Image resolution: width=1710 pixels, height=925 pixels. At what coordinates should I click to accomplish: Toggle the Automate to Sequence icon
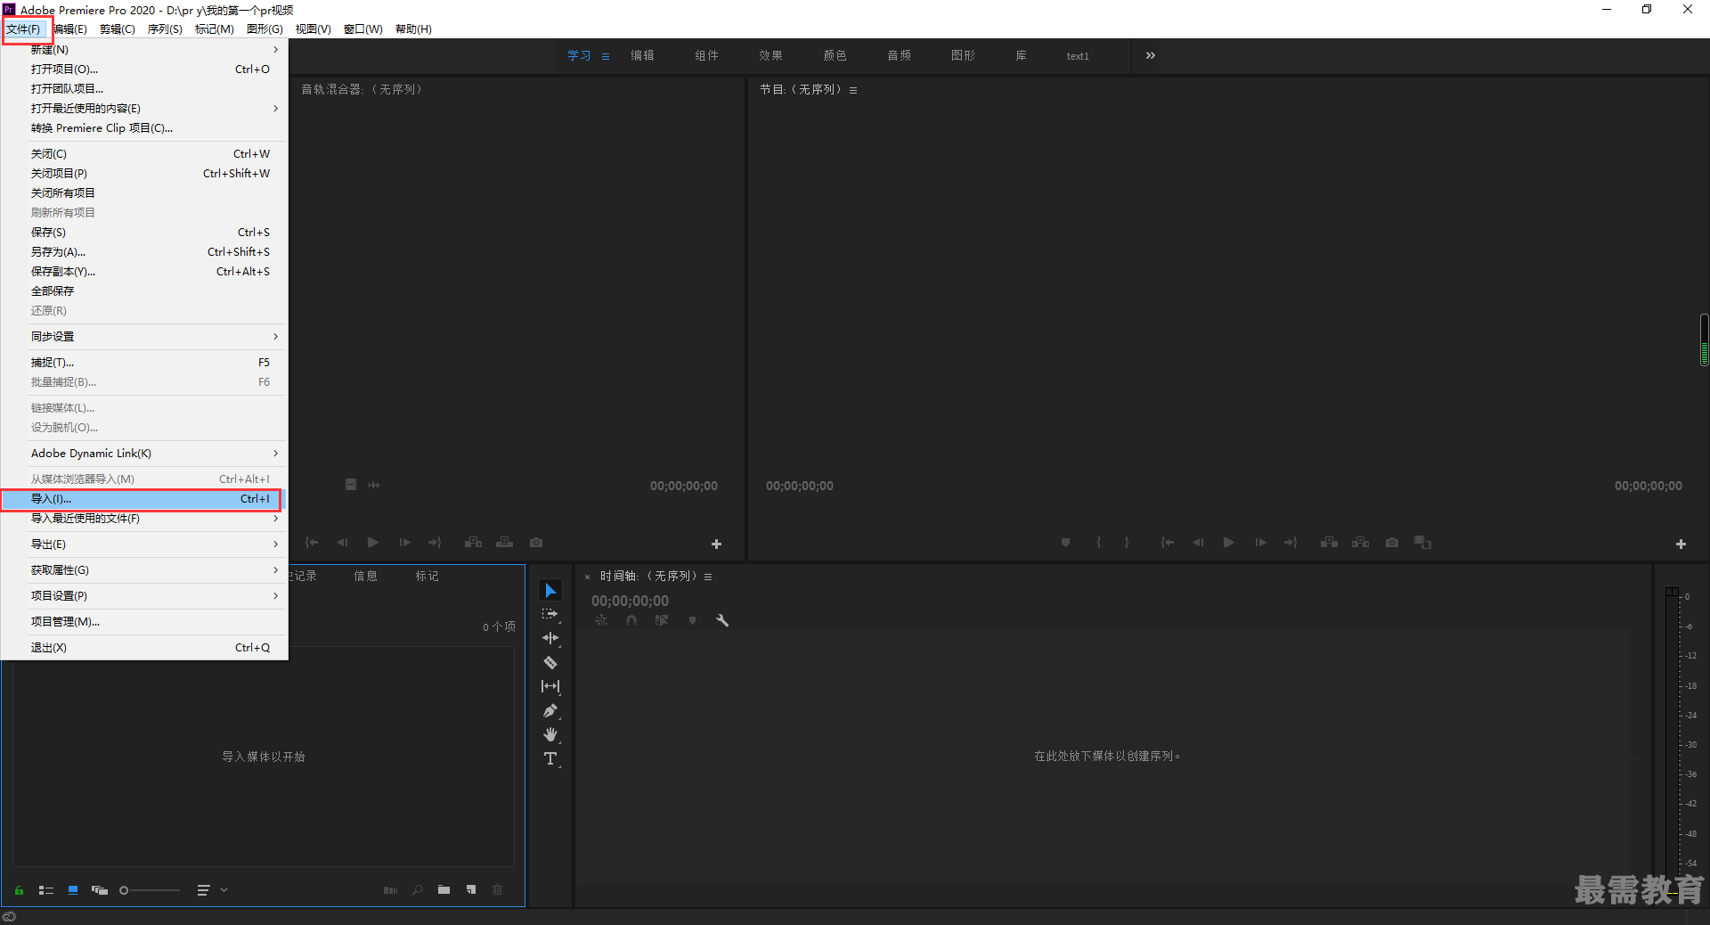click(x=390, y=889)
